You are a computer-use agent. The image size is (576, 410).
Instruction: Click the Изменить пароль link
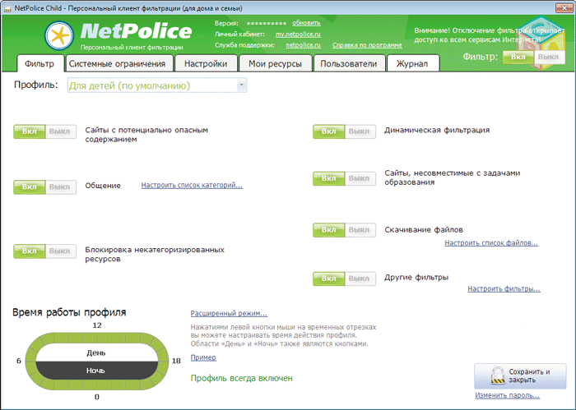507,396
